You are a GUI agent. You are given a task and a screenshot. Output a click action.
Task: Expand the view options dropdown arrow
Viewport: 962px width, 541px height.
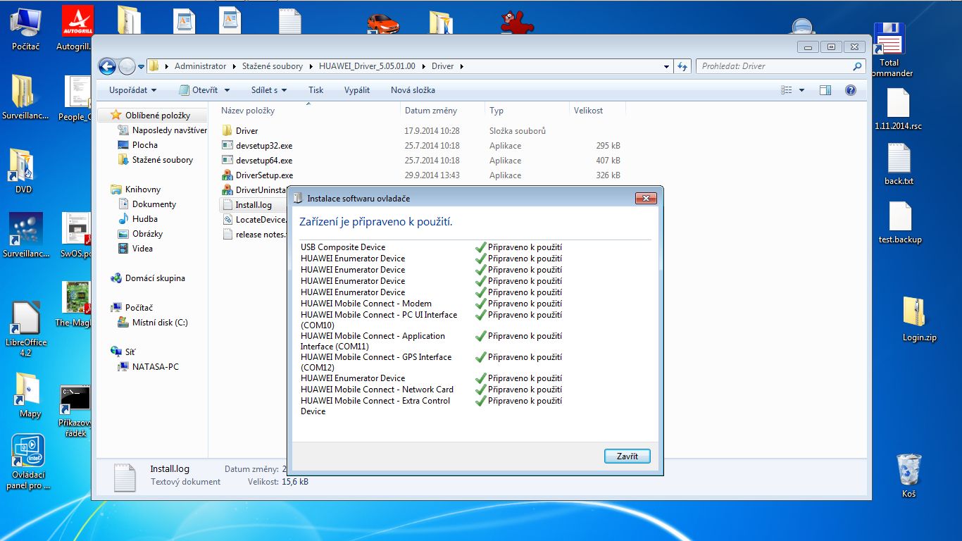802,90
